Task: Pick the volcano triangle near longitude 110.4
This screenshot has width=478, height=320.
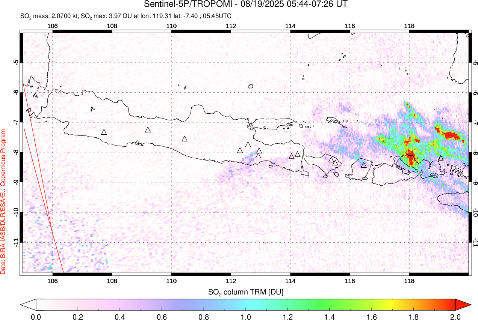Action: coord(185,139)
